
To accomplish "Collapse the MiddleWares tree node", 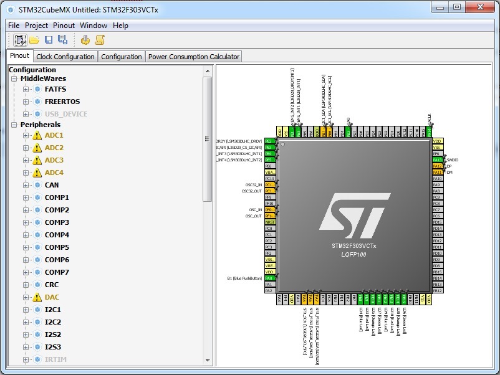I will [x=14, y=79].
